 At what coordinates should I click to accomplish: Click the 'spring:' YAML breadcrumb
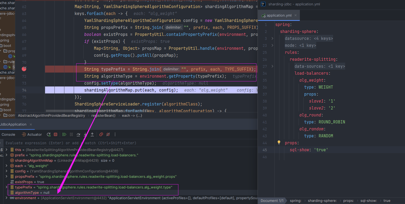pos(296,201)
